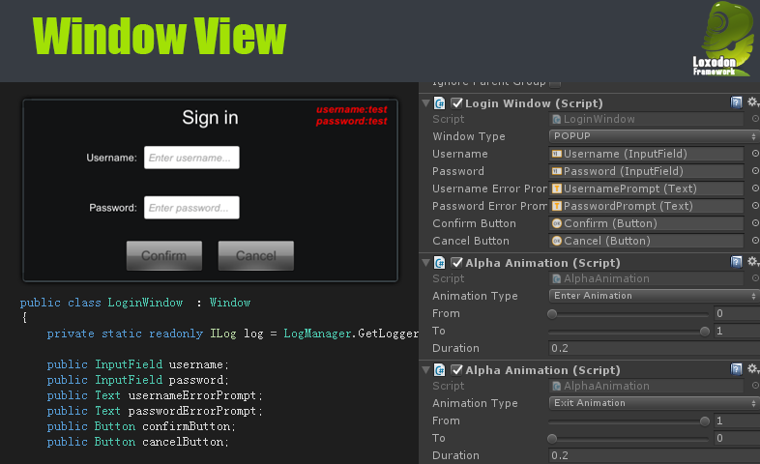Open object picker for Password Error Prompt
The width and height of the screenshot is (760, 464).
point(755,206)
